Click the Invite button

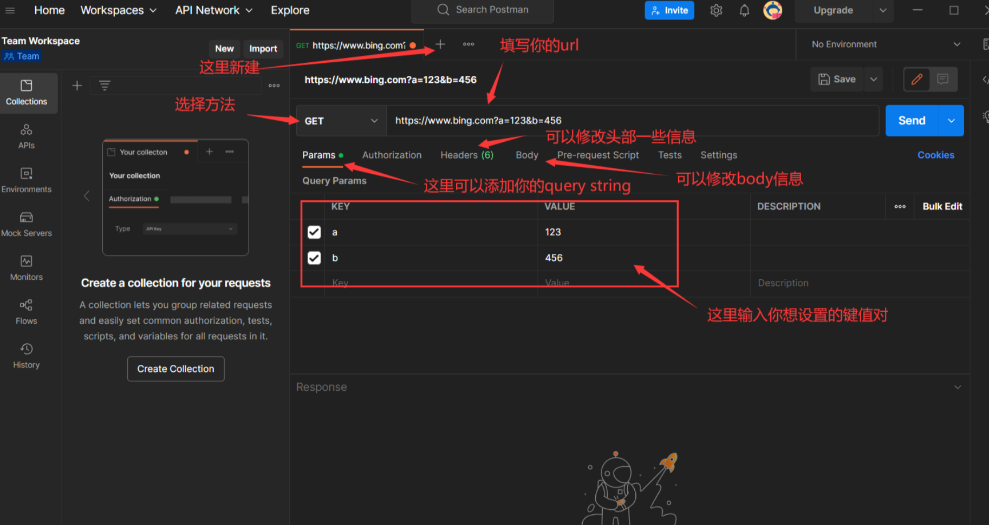click(x=669, y=10)
